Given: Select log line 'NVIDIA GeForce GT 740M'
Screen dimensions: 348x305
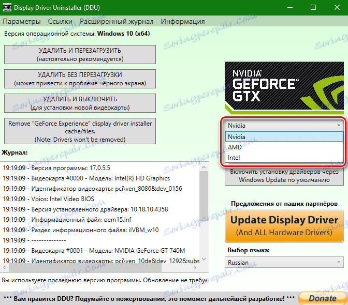Looking at the screenshot, I should pos(94,251).
